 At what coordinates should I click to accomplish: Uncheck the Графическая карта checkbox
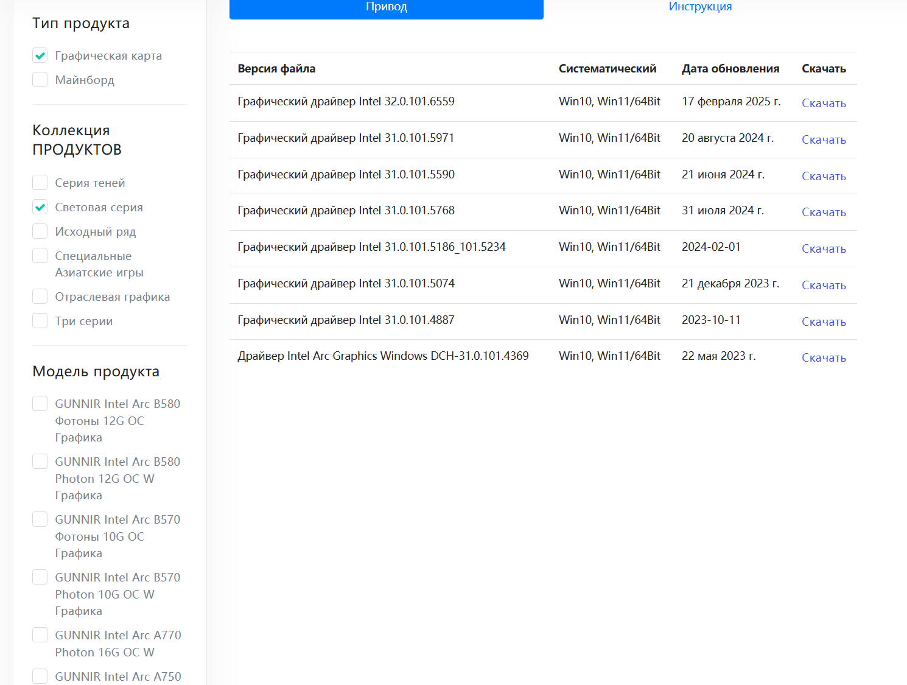coord(40,55)
